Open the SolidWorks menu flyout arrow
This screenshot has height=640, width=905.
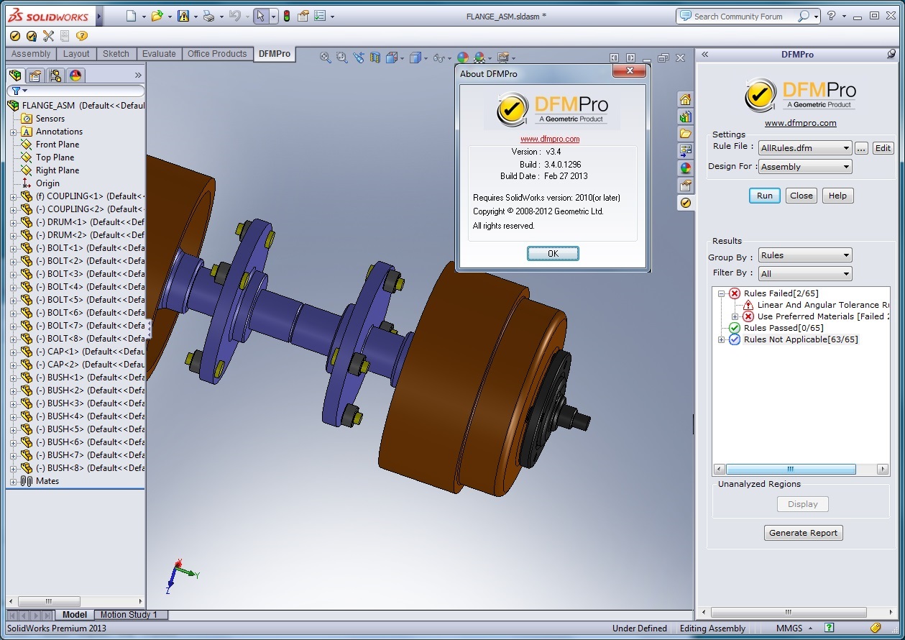tap(99, 16)
